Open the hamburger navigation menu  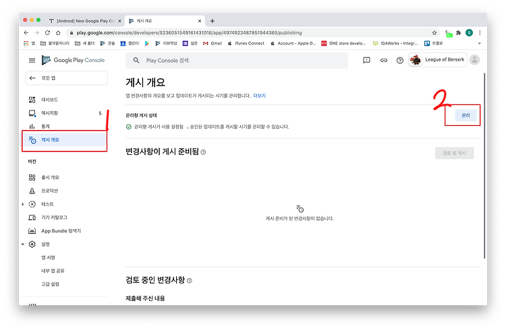pyautogui.click(x=32, y=60)
